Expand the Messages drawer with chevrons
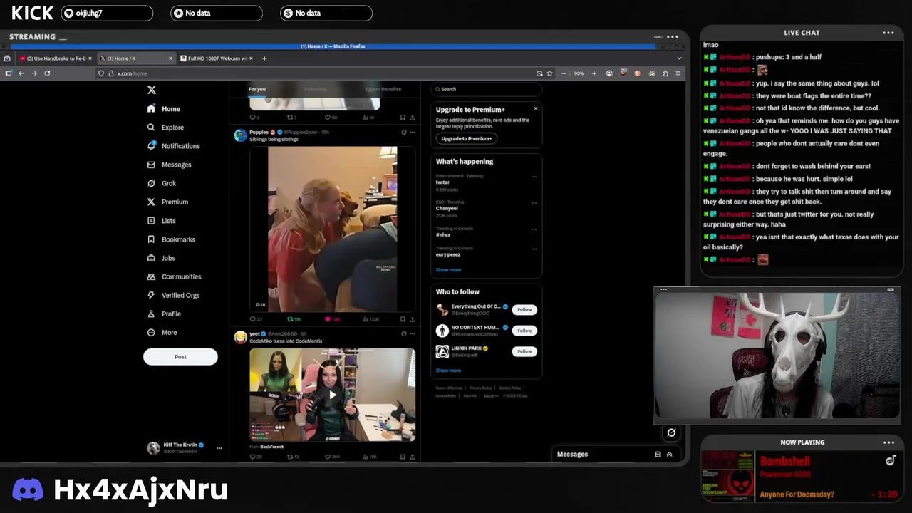Image resolution: width=912 pixels, height=513 pixels. pos(669,454)
